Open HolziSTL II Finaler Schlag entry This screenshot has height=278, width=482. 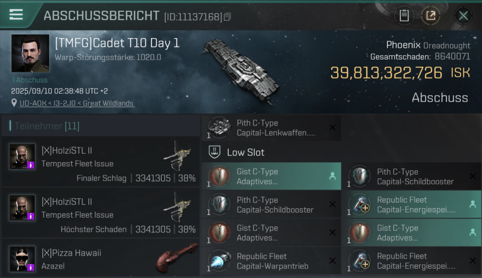click(100, 163)
